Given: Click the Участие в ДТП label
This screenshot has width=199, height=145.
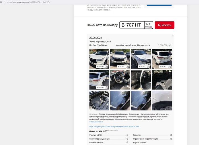Looking at the screenshot, I should point(96,135).
